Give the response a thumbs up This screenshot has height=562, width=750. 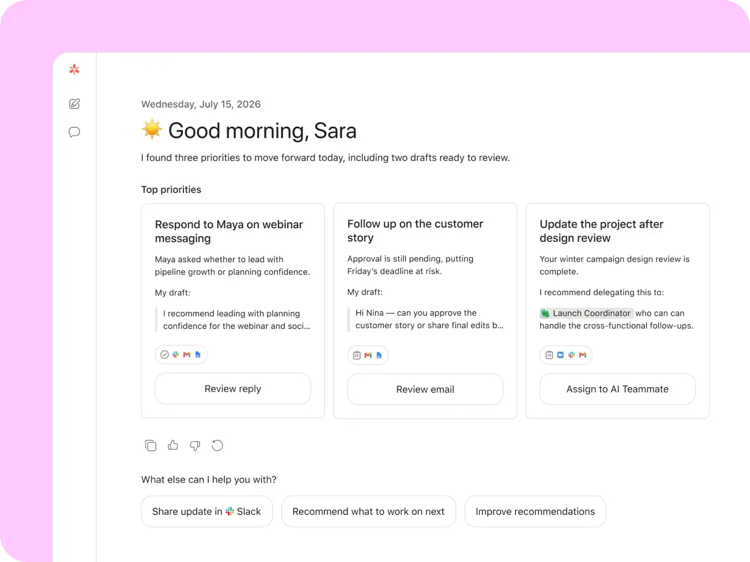(173, 446)
